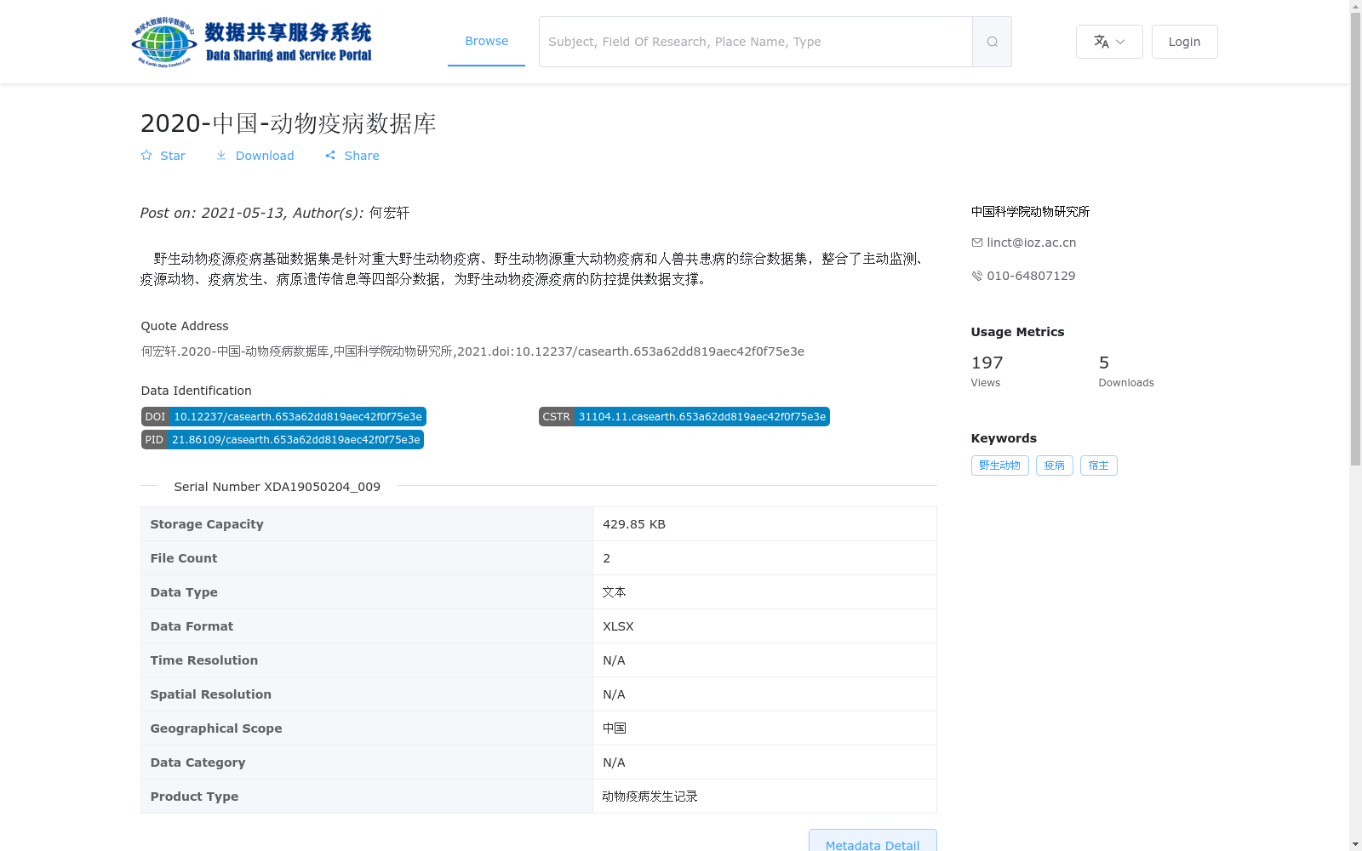This screenshot has width=1362, height=851.
Task: Click the Share link under the title
Action: (x=352, y=156)
